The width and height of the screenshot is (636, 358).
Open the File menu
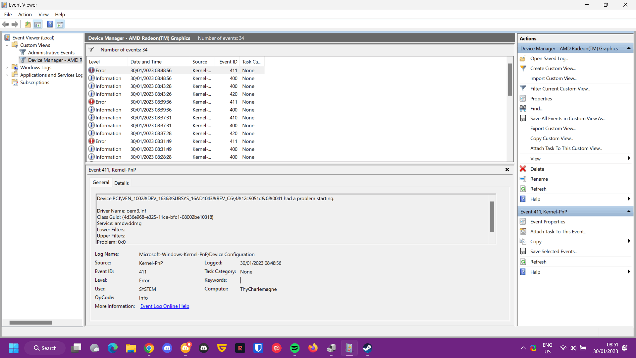click(8, 14)
